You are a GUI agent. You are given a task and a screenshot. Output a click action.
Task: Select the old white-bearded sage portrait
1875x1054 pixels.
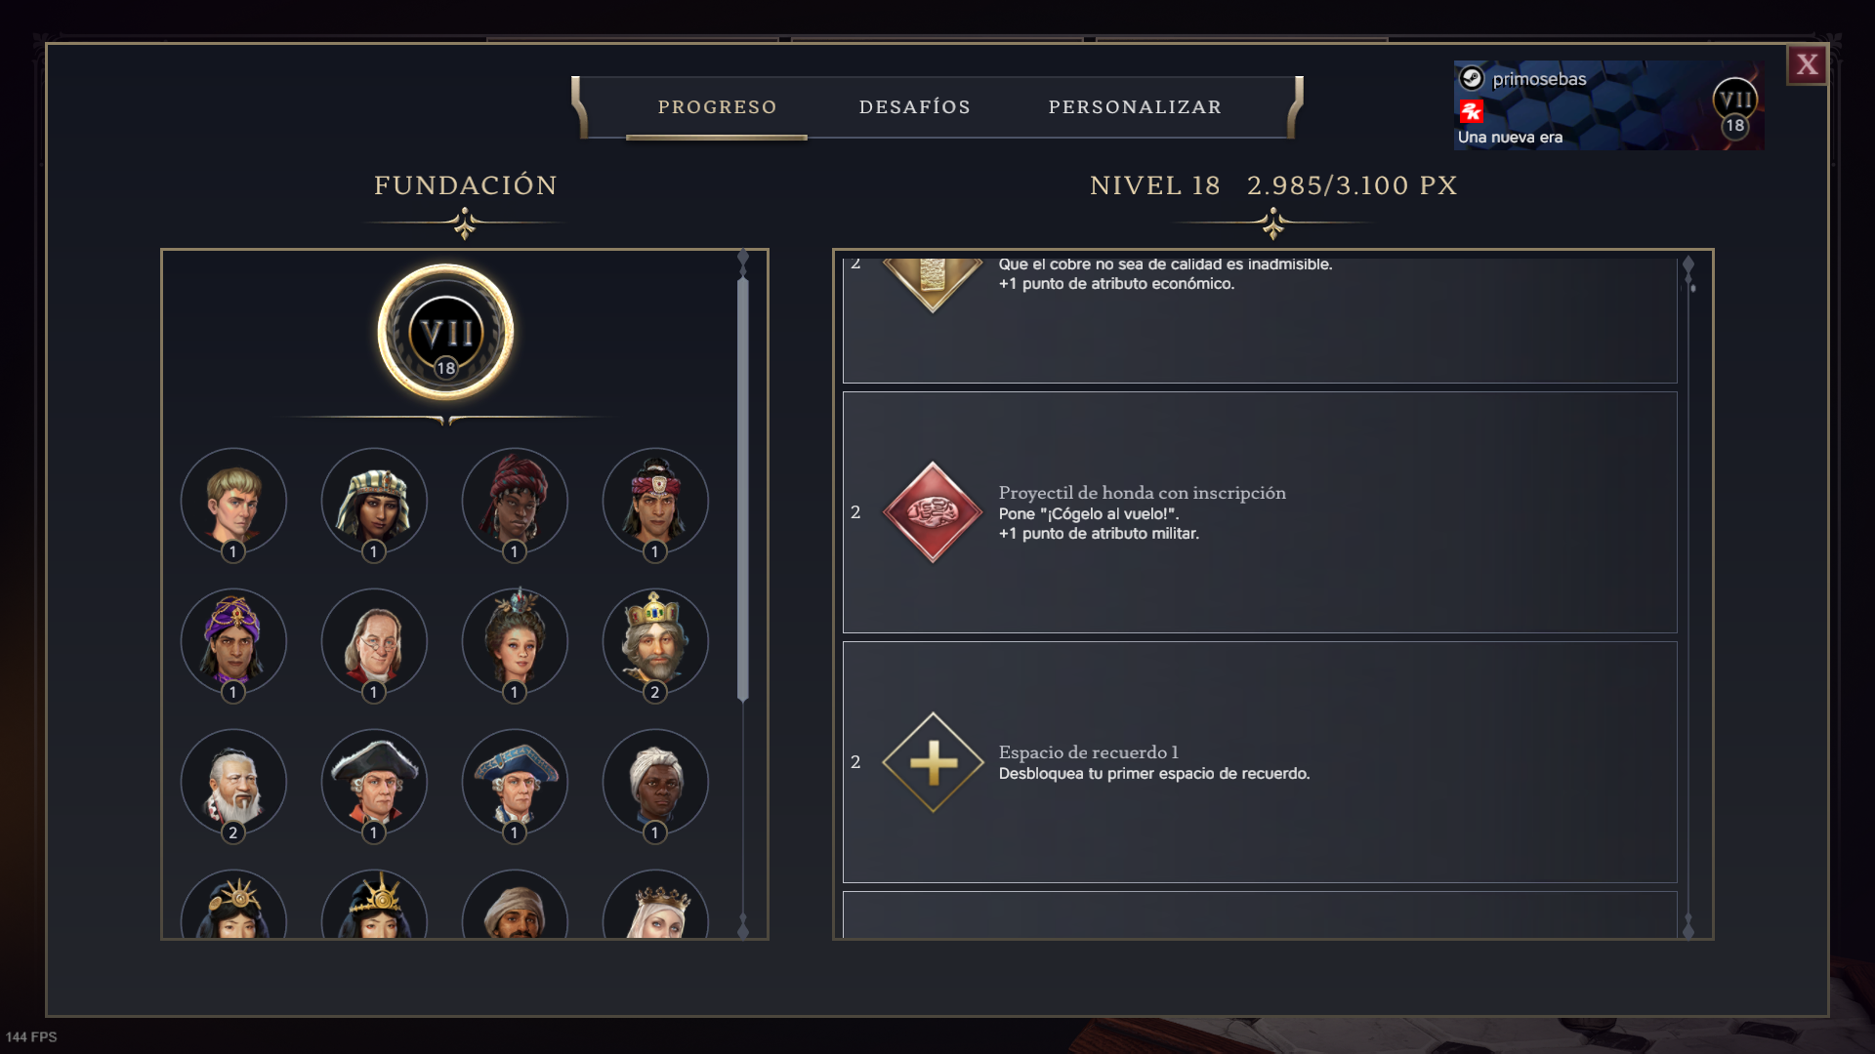click(x=233, y=783)
